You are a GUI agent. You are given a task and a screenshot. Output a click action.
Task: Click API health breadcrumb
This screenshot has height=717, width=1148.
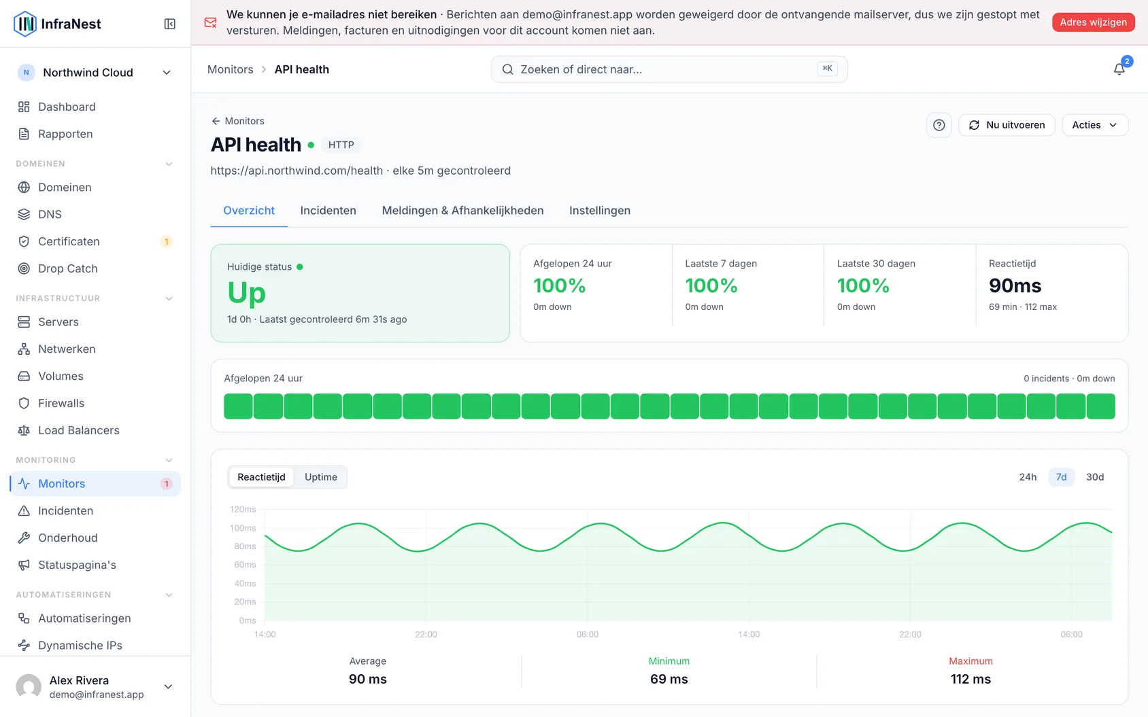pos(301,69)
